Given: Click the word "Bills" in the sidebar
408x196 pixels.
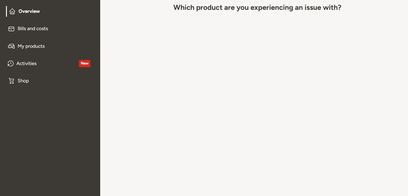Looking at the screenshot, I should pos(22,29).
